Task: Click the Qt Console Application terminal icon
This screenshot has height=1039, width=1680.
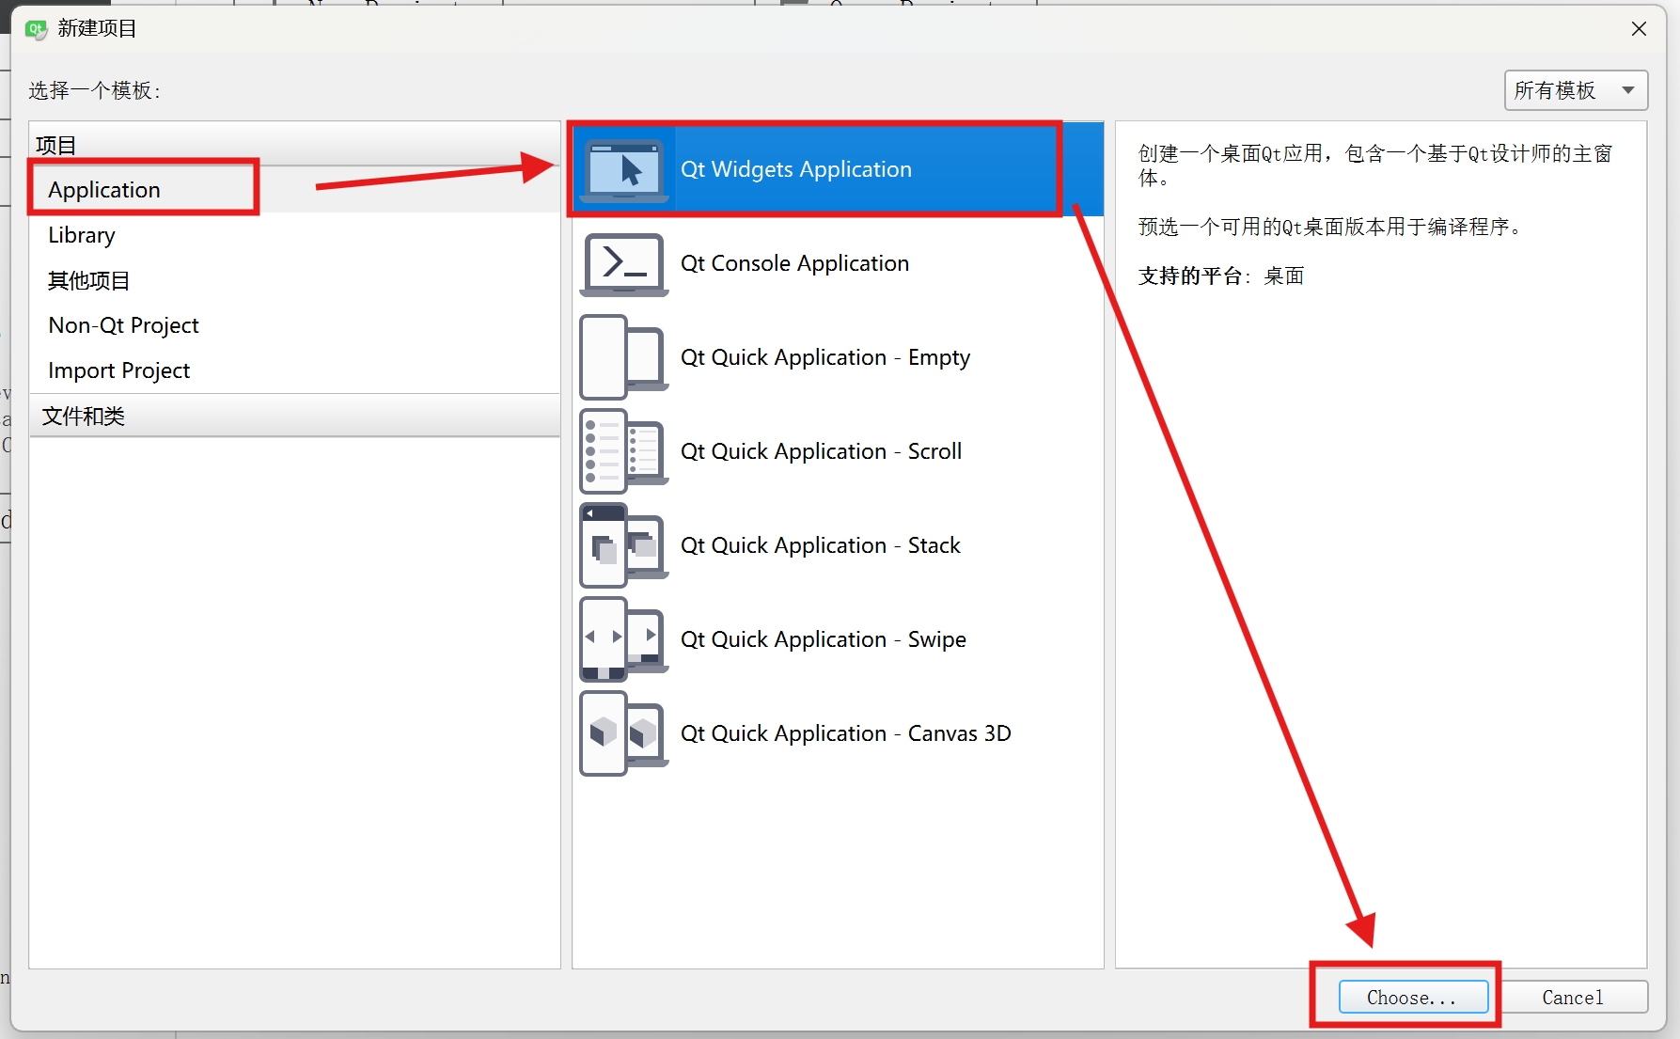Action: tap(624, 264)
